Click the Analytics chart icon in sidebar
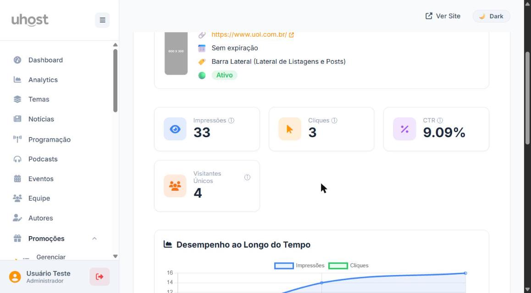 click(x=17, y=80)
